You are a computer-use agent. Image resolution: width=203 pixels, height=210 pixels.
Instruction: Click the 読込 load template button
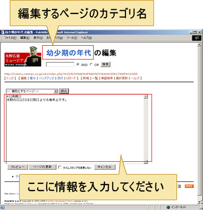(64, 91)
